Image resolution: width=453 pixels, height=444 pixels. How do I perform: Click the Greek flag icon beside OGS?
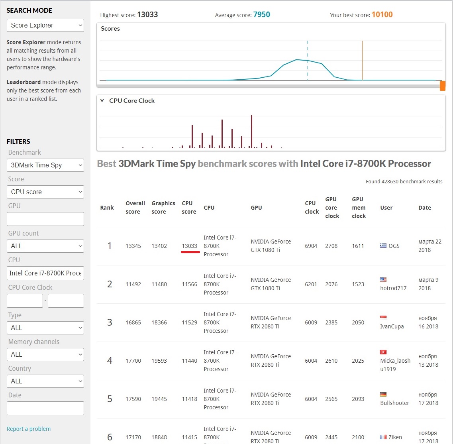(383, 246)
